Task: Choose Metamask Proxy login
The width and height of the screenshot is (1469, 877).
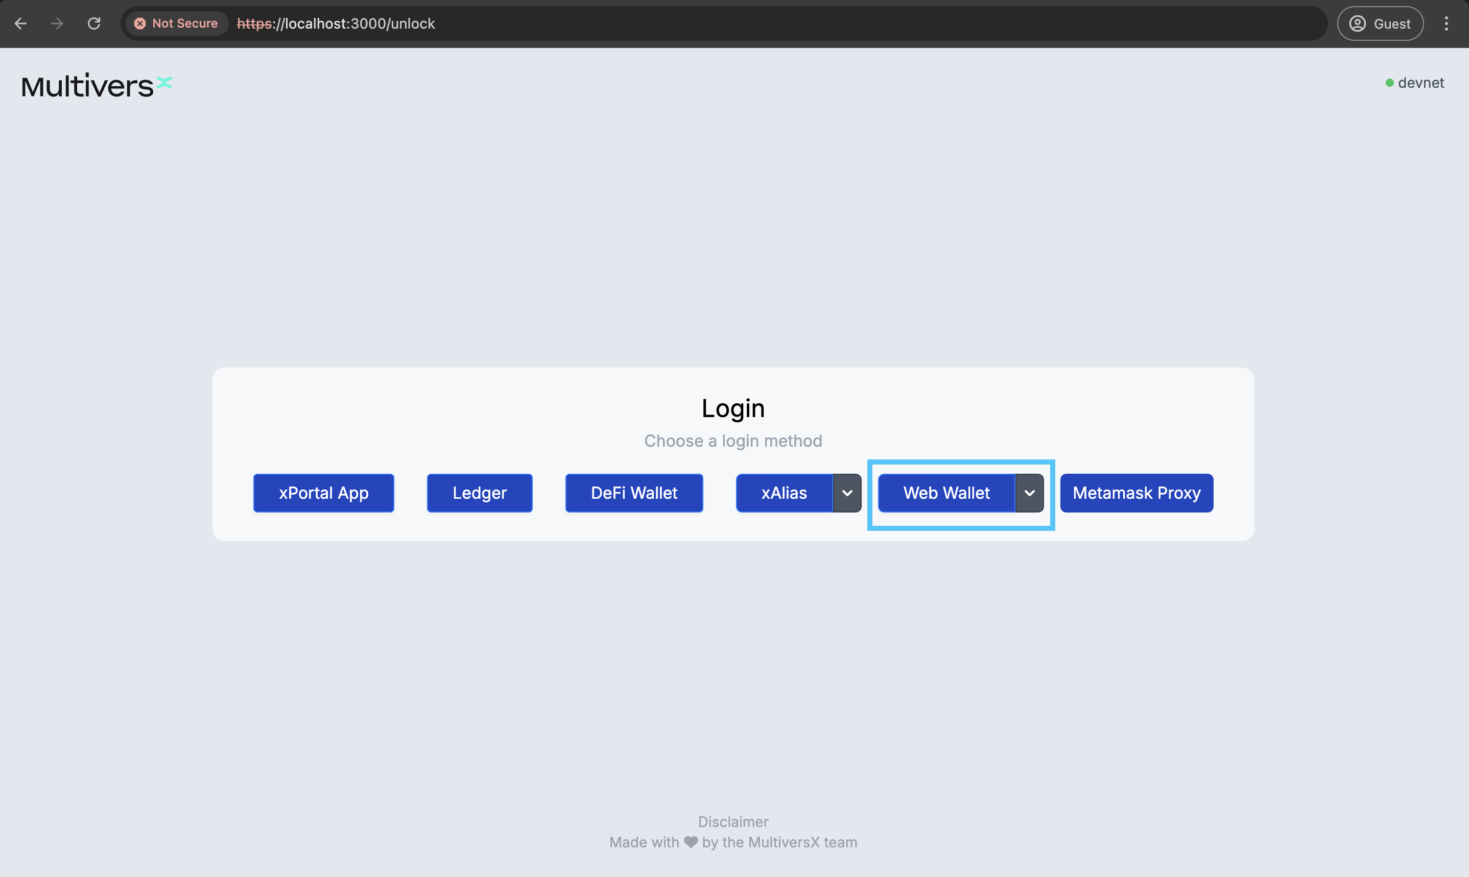Action: click(1136, 493)
